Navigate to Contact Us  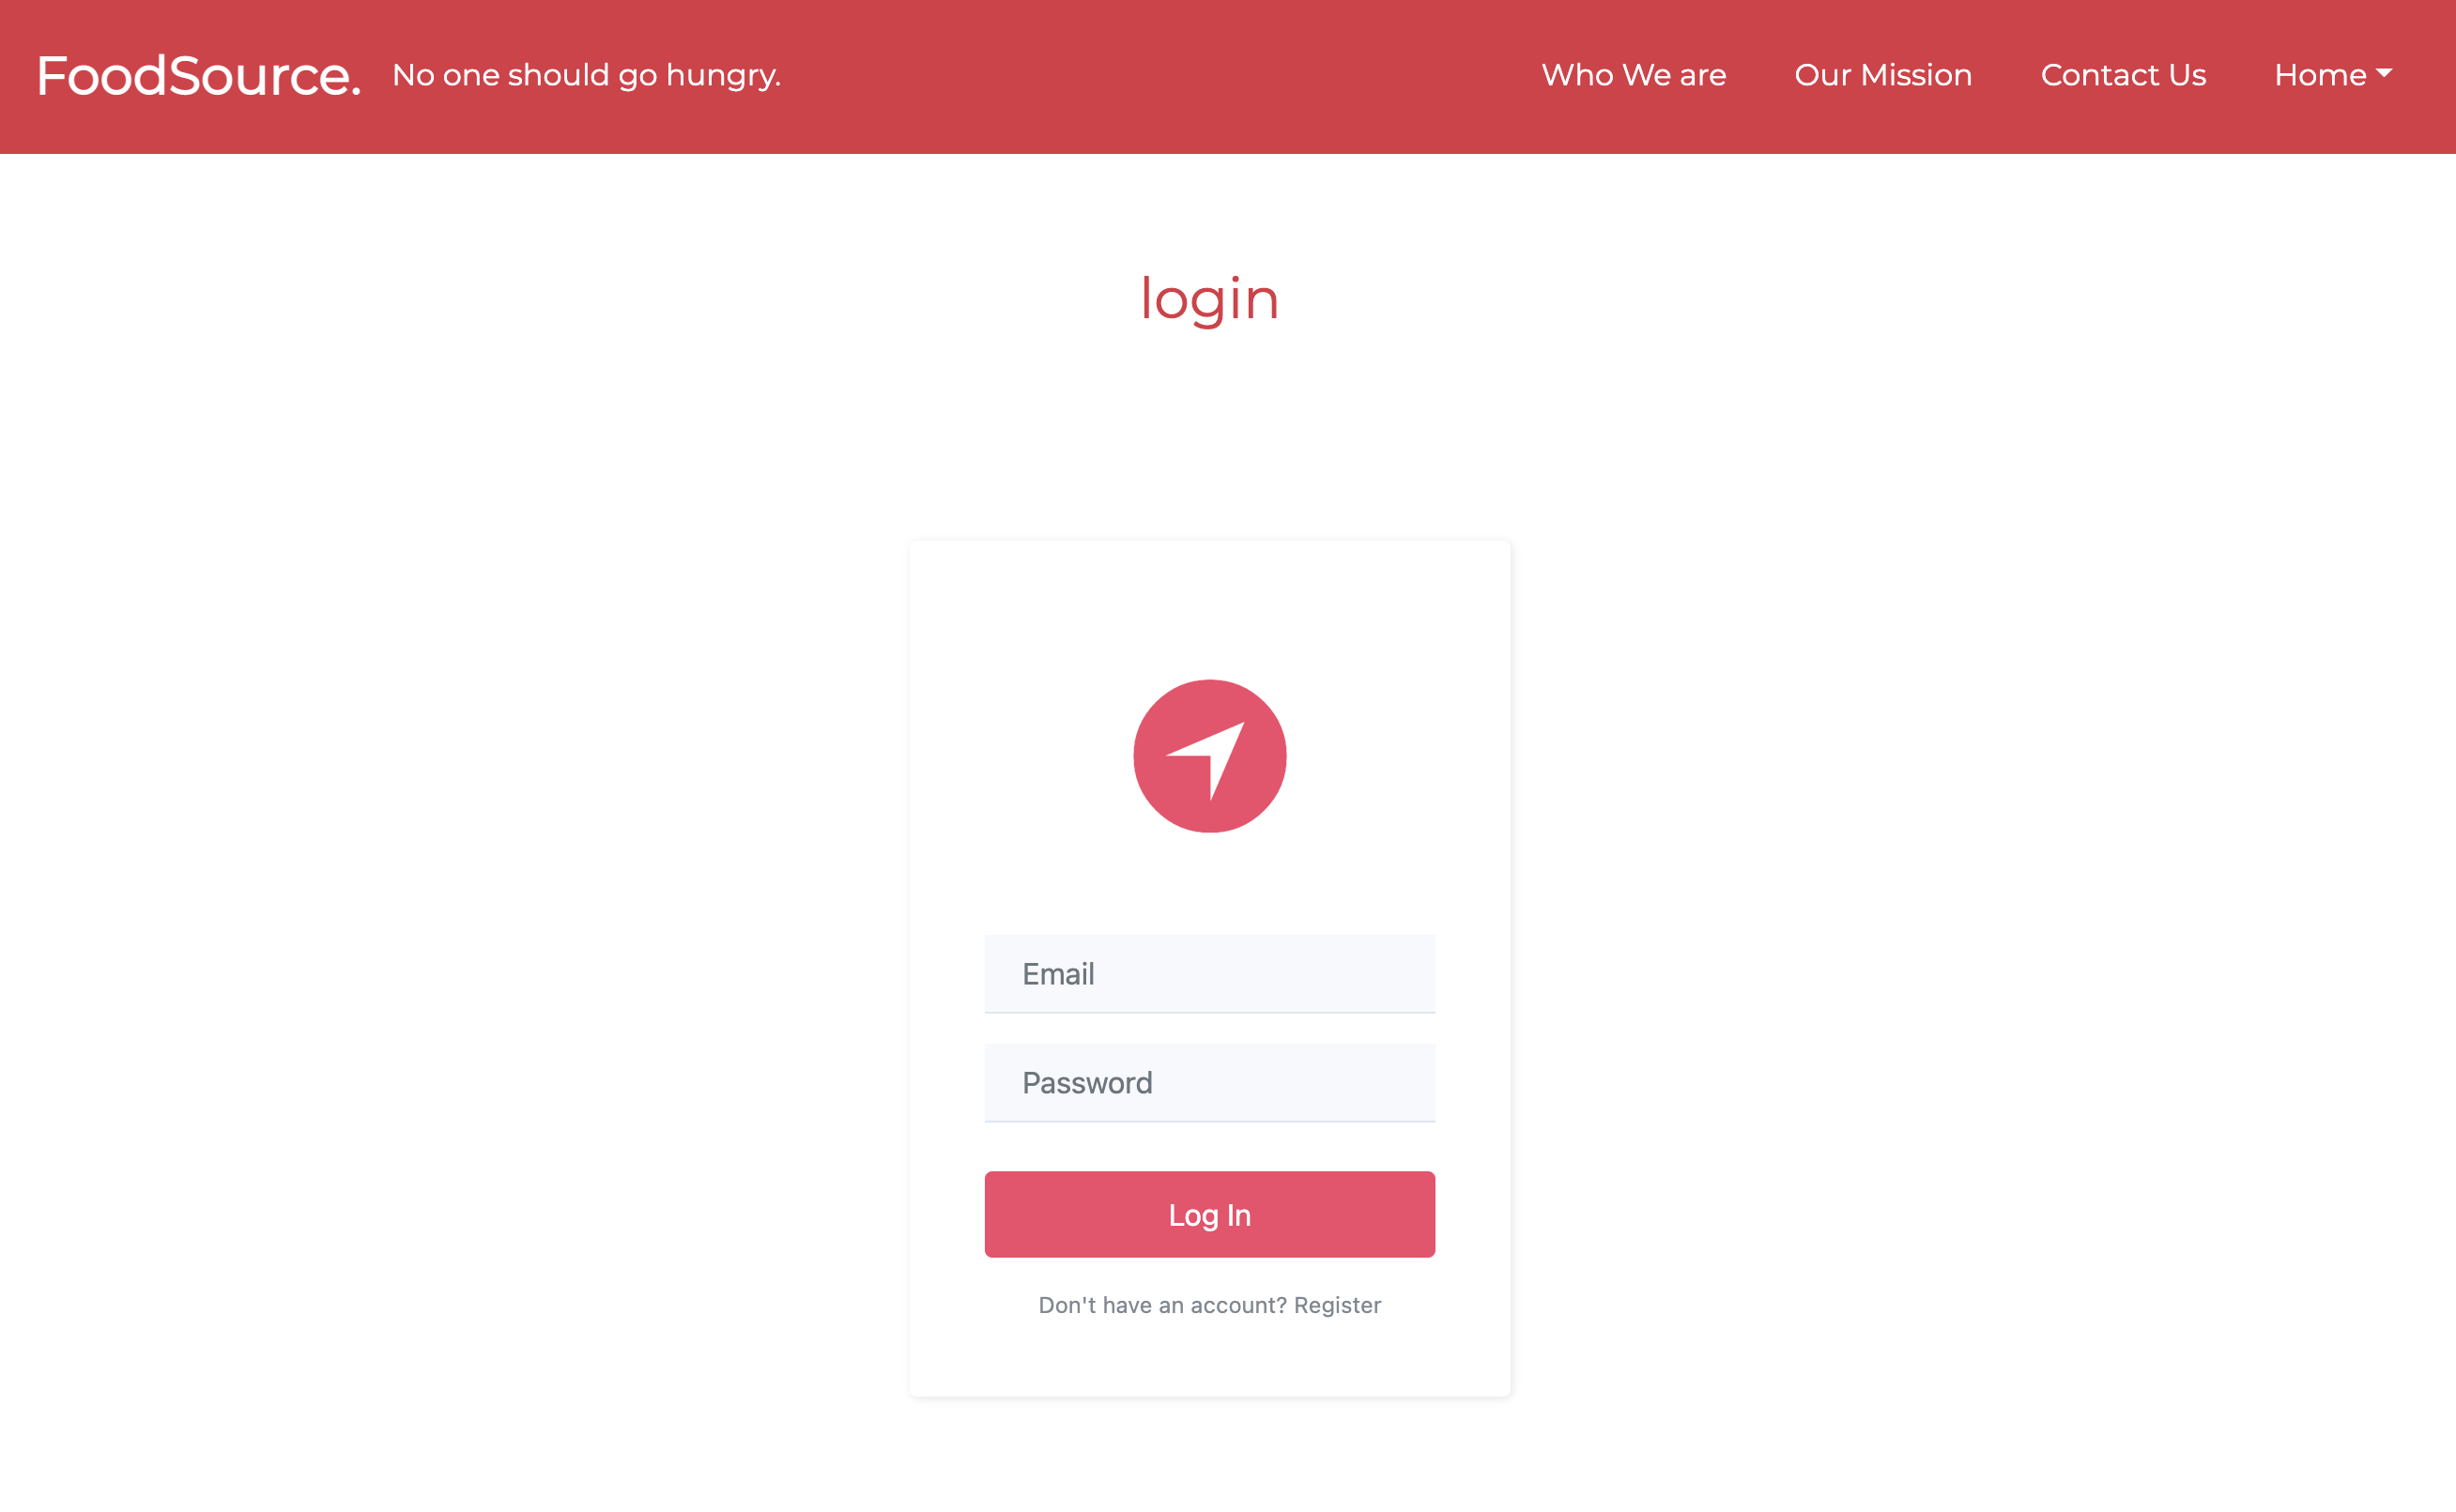point(2123,75)
